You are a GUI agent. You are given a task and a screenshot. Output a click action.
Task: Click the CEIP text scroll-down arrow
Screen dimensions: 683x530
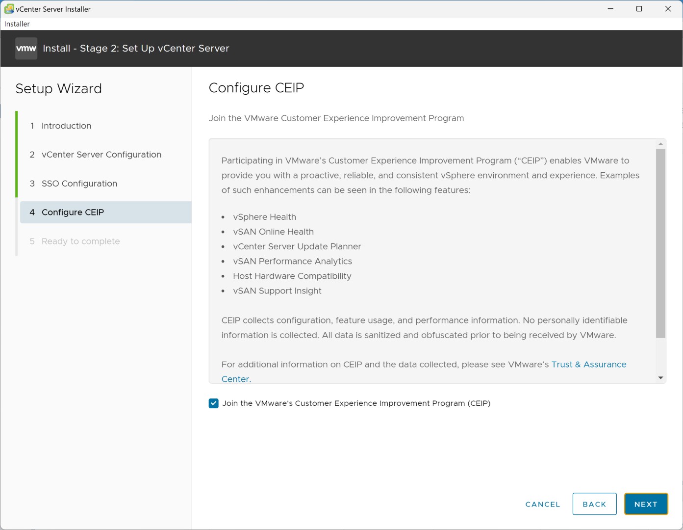(x=660, y=378)
